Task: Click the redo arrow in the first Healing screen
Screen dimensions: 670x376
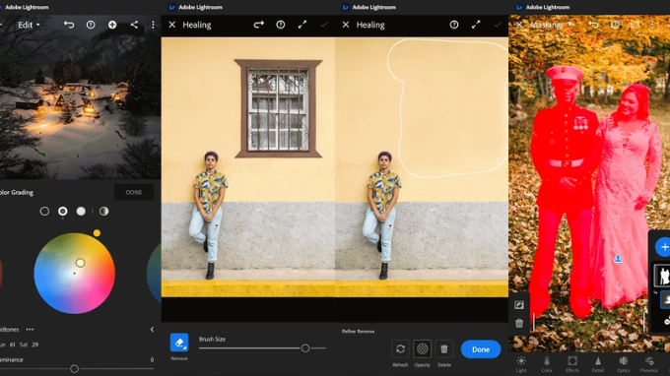Action: click(x=258, y=25)
